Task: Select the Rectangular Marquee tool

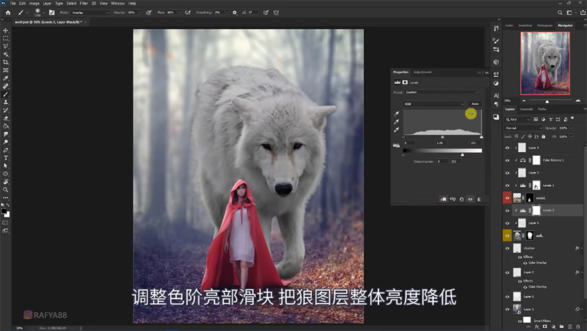Action: click(x=5, y=38)
